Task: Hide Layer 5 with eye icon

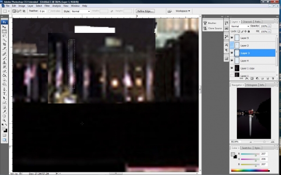Action: 232,38
